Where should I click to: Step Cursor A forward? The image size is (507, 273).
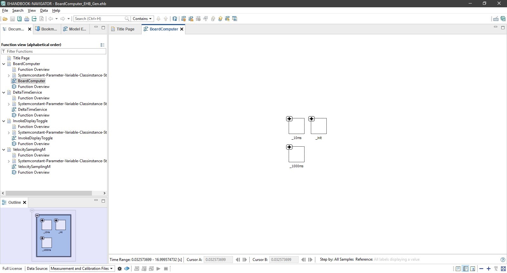point(245,260)
